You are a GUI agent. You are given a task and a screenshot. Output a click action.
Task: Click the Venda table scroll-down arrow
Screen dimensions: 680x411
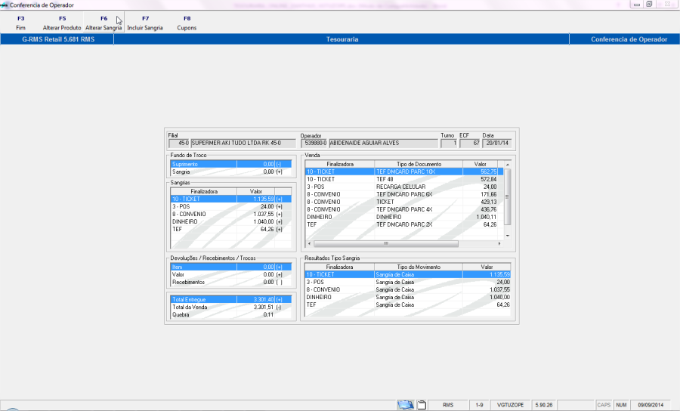point(508,236)
